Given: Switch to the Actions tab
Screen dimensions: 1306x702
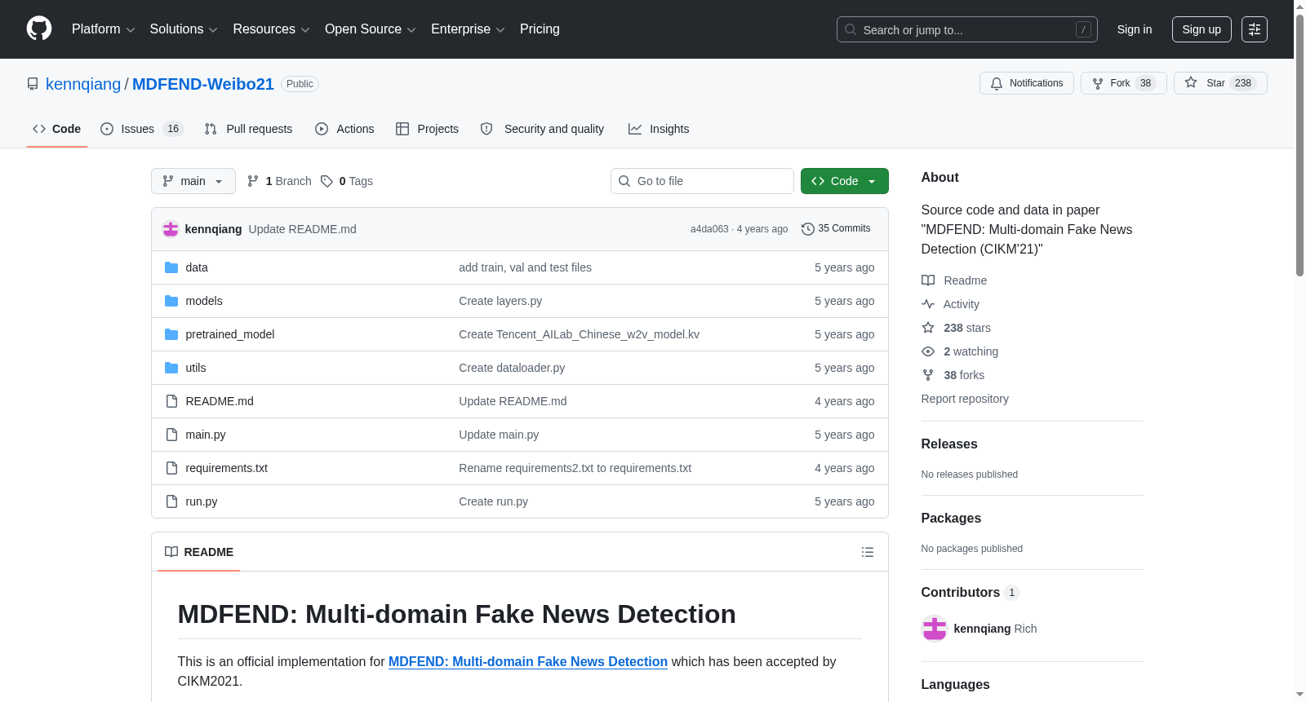Looking at the screenshot, I should coord(344,129).
